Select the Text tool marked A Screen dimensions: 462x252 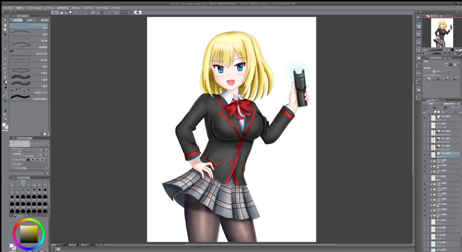pyautogui.click(x=5, y=111)
